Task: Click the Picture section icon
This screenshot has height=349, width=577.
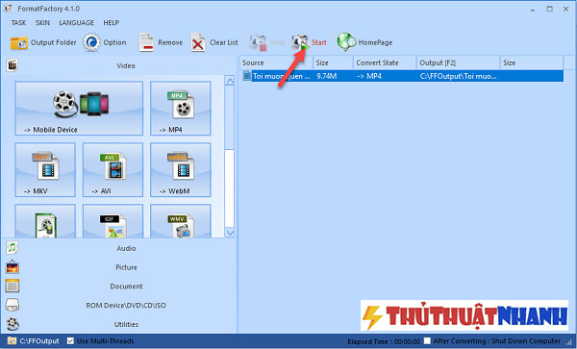Action: click(x=13, y=267)
